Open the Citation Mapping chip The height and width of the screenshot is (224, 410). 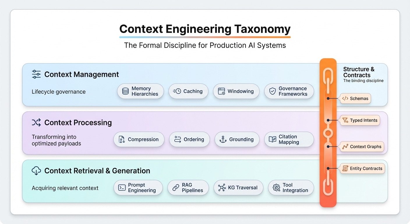pos(289,139)
